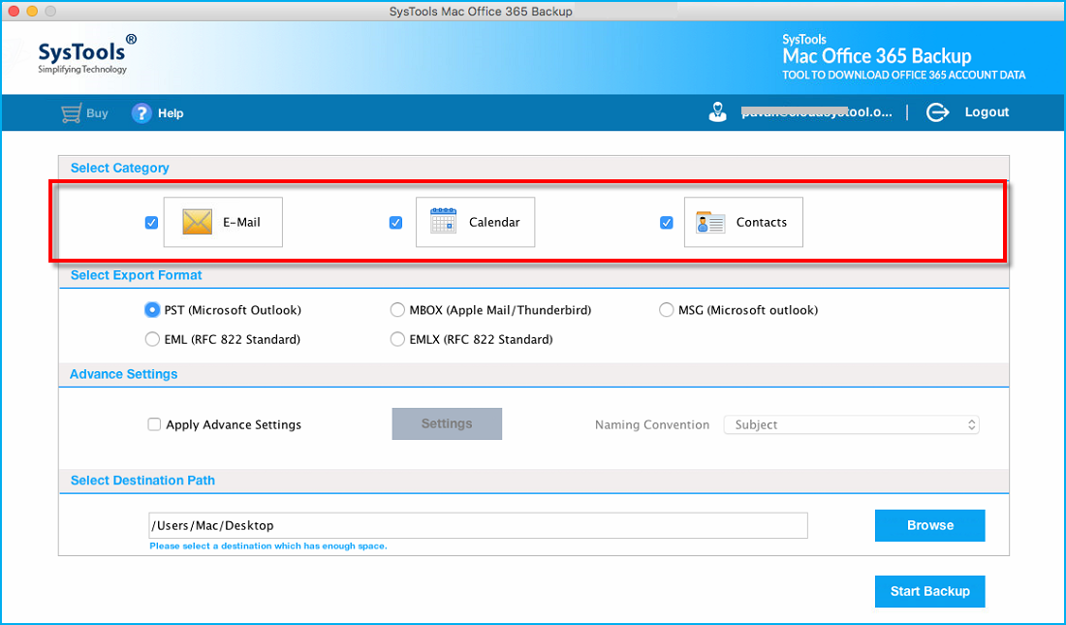Select MSG (Microsoft outlook) format
This screenshot has height=625, width=1066.
[x=667, y=310]
